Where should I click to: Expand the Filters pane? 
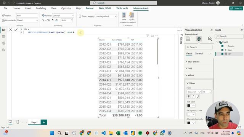click(181, 39)
